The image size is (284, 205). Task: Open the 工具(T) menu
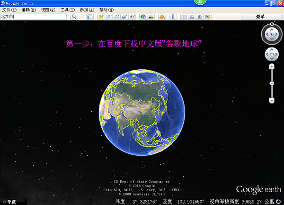pos(67,10)
